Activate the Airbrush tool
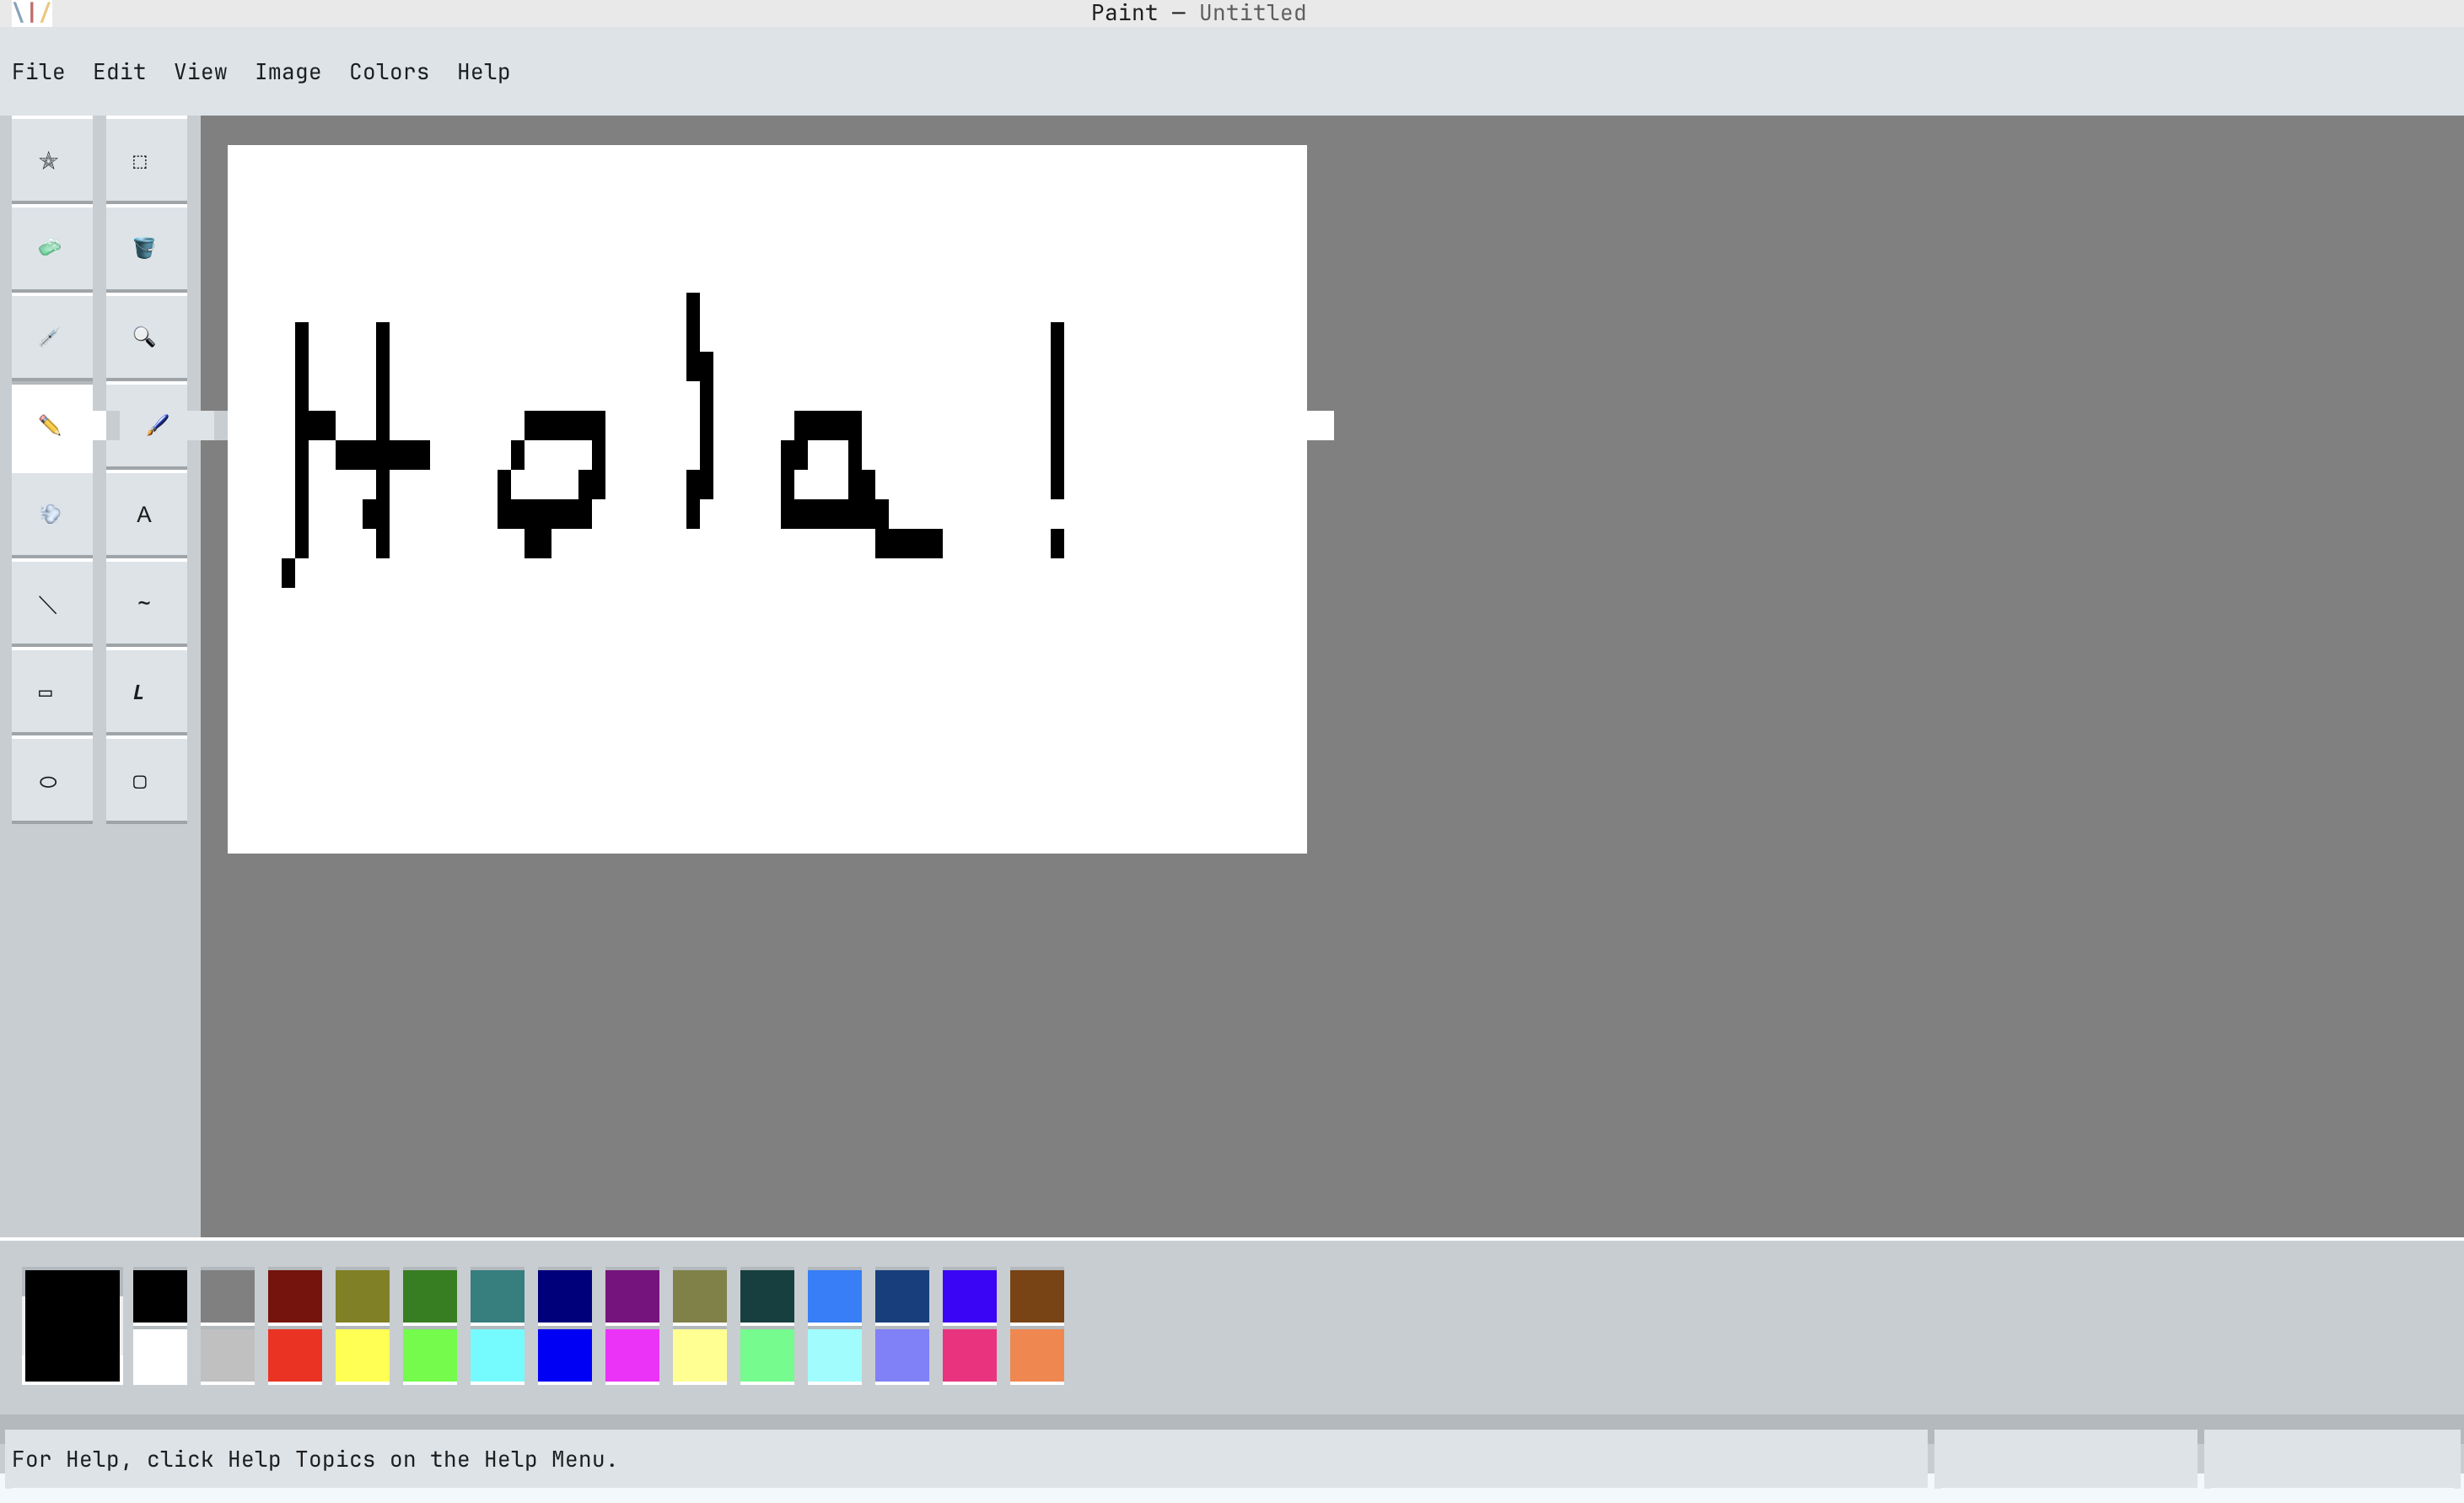2464x1503 pixels. [50, 513]
